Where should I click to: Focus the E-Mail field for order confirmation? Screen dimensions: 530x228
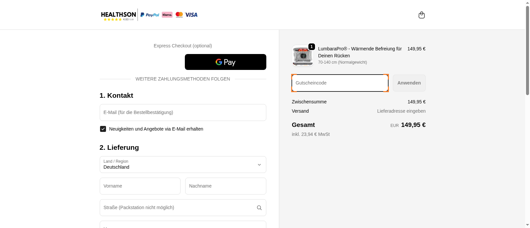183,112
